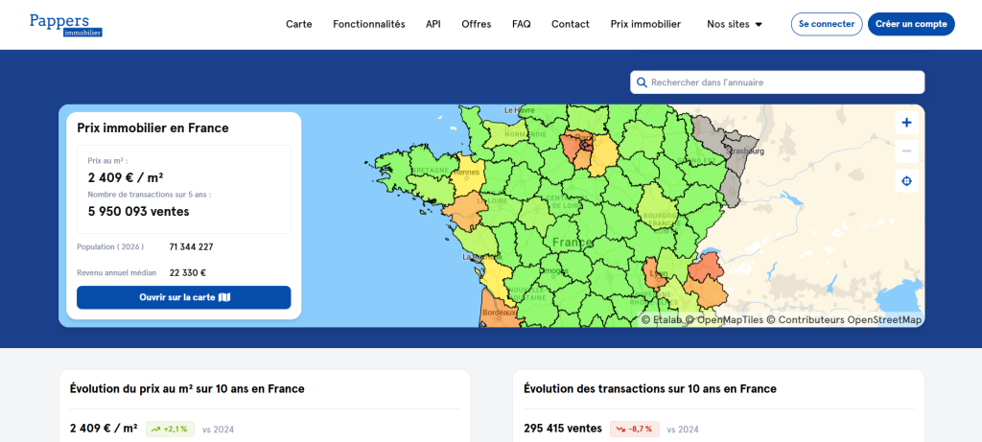
Task: Click the +2,1 % price change badge
Action: click(x=171, y=429)
